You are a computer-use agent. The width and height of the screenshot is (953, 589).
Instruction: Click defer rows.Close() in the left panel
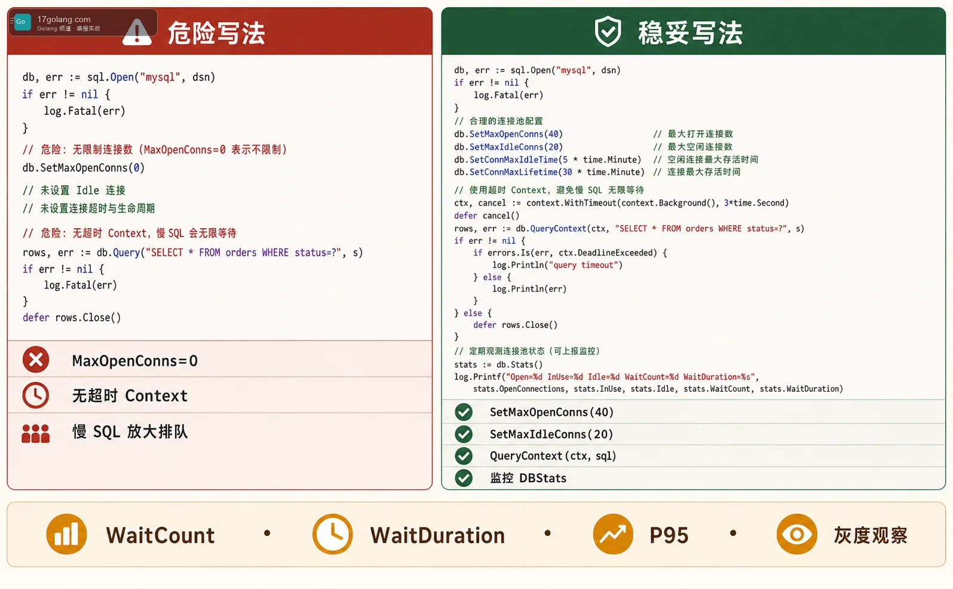72,318
